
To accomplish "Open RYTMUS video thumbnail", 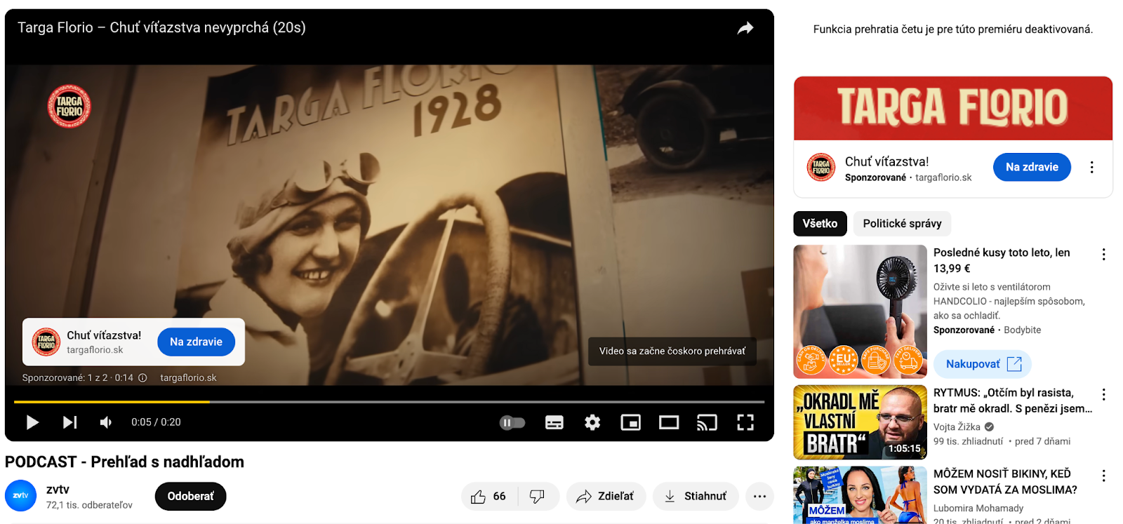I will point(860,422).
